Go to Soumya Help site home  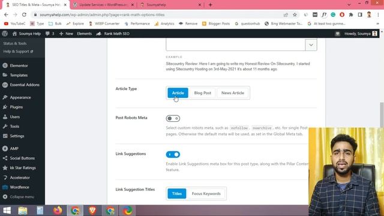26,34
